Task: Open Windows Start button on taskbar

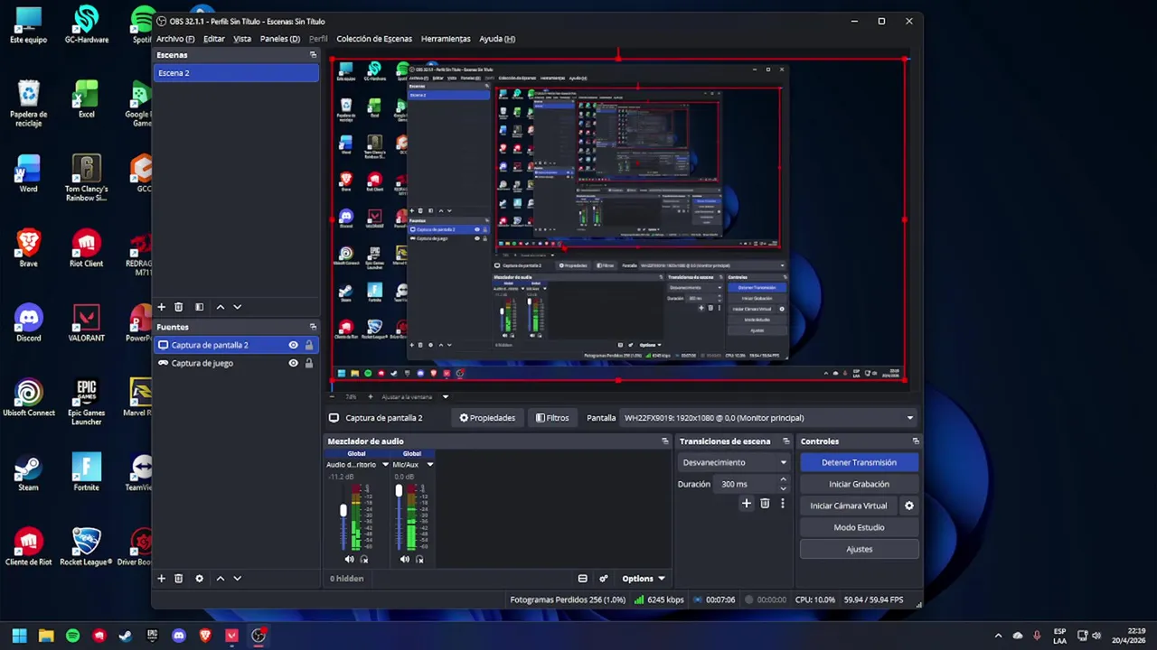Action: 19,636
